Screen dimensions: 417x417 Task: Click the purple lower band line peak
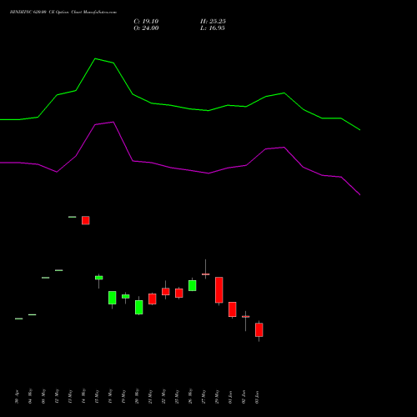pyautogui.click(x=113, y=122)
